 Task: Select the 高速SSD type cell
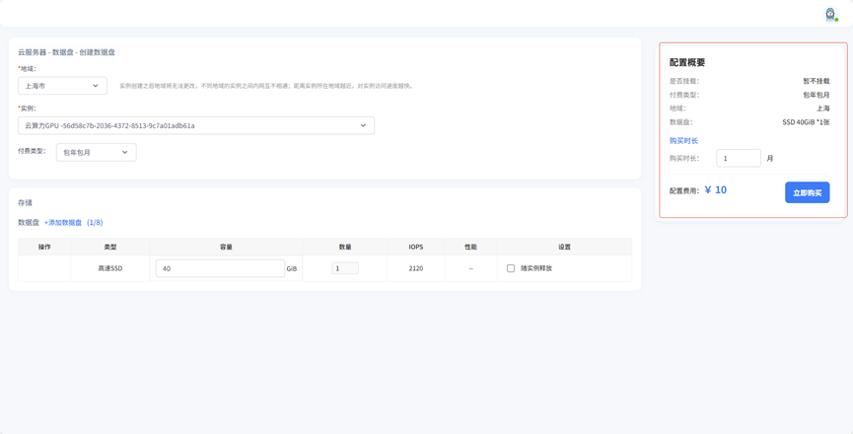click(x=110, y=268)
